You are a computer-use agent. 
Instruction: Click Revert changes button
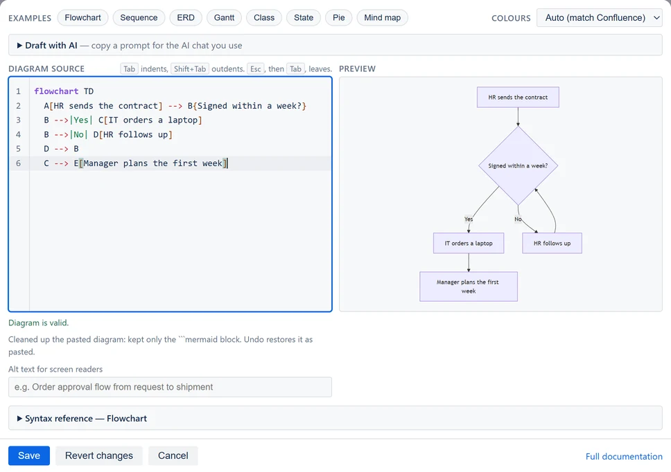[99, 456]
